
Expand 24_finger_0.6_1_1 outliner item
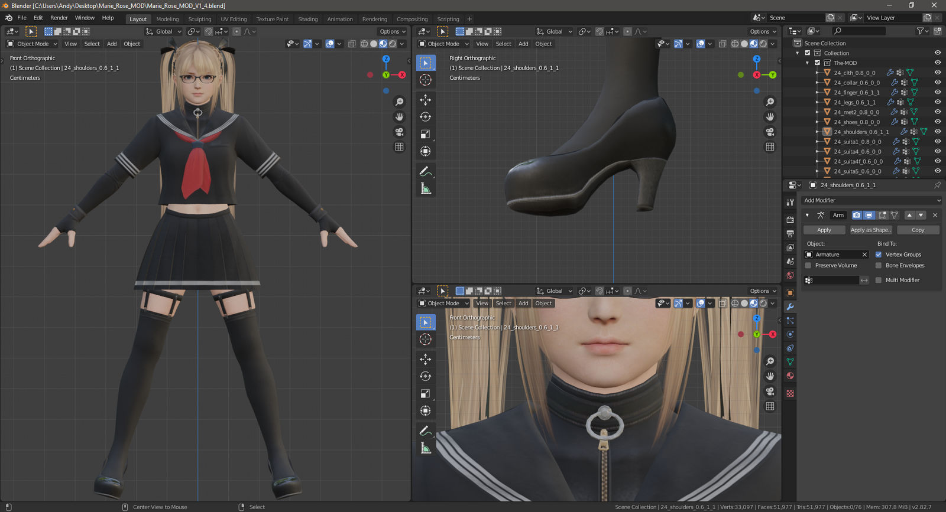coord(817,92)
